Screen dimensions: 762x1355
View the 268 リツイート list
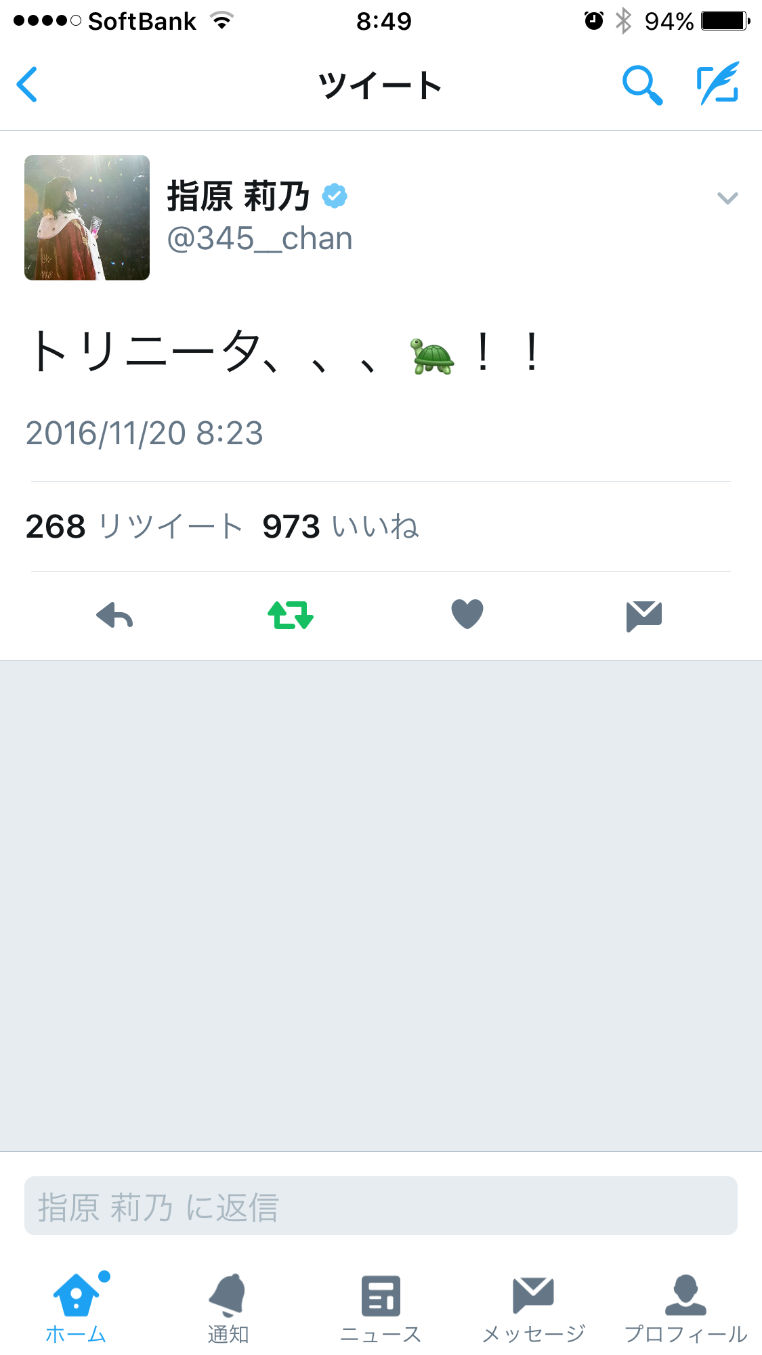click(x=134, y=526)
